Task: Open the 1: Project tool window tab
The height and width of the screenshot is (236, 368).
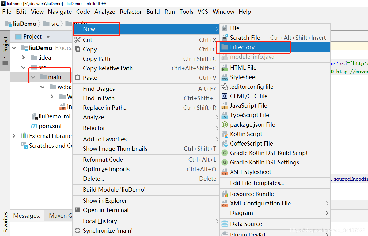Action: click(x=5, y=51)
